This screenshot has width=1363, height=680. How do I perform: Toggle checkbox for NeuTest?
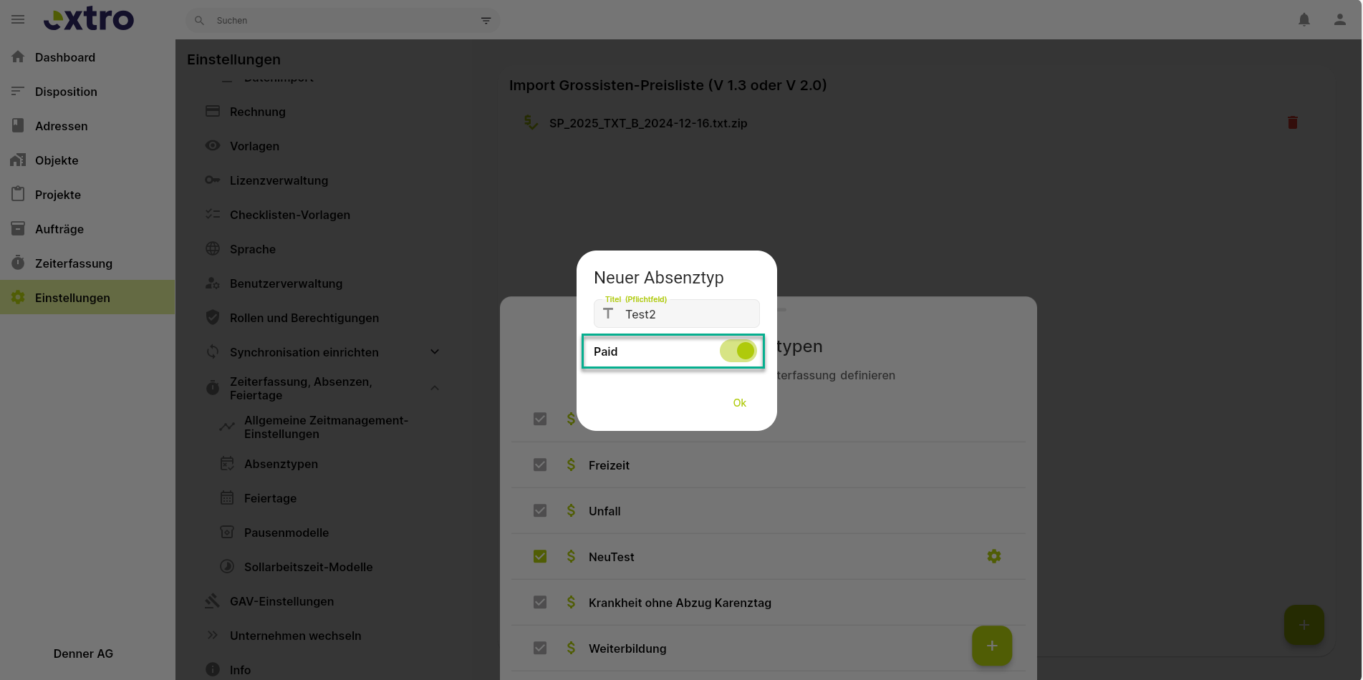coord(540,556)
